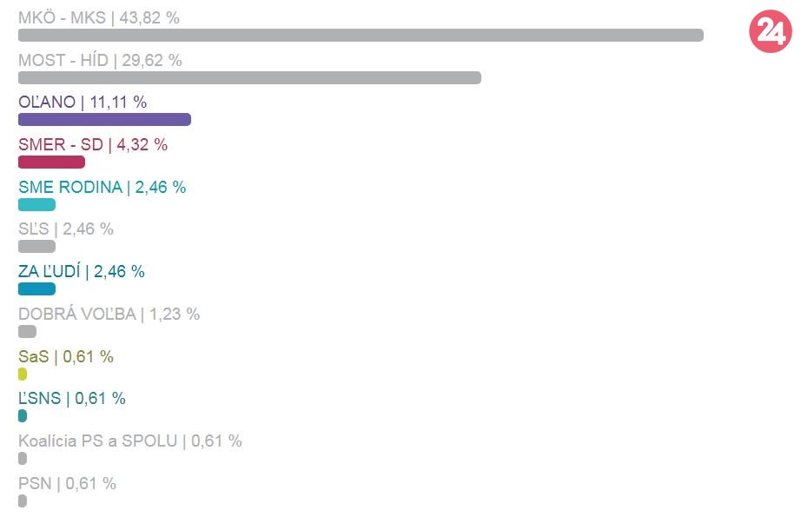
Task: Click the SĽS 2,46 % label
Action: [x=65, y=229]
